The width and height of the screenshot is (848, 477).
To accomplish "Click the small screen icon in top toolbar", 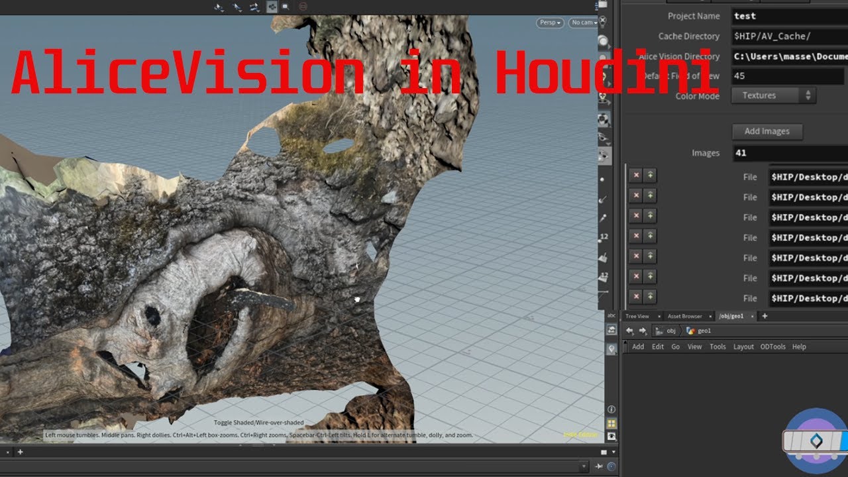I will (x=286, y=7).
